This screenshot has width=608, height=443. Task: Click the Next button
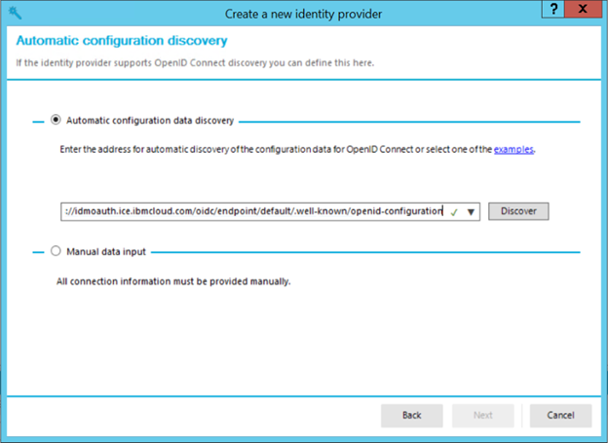point(482,416)
